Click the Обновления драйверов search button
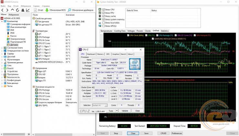Screen dimensions: 239x136 80,10
